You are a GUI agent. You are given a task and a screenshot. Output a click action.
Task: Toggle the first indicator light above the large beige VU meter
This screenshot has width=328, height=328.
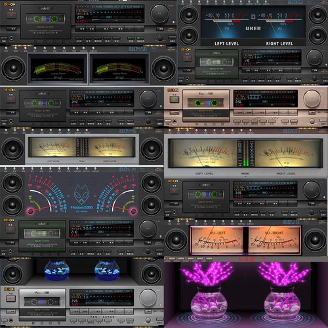(x=170, y=131)
